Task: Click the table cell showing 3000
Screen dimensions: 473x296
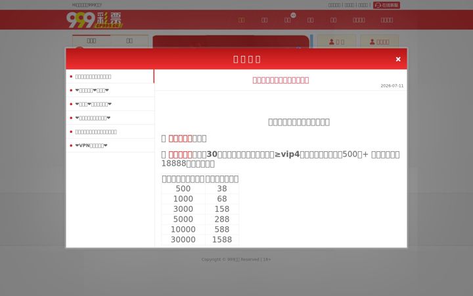Action: point(183,209)
